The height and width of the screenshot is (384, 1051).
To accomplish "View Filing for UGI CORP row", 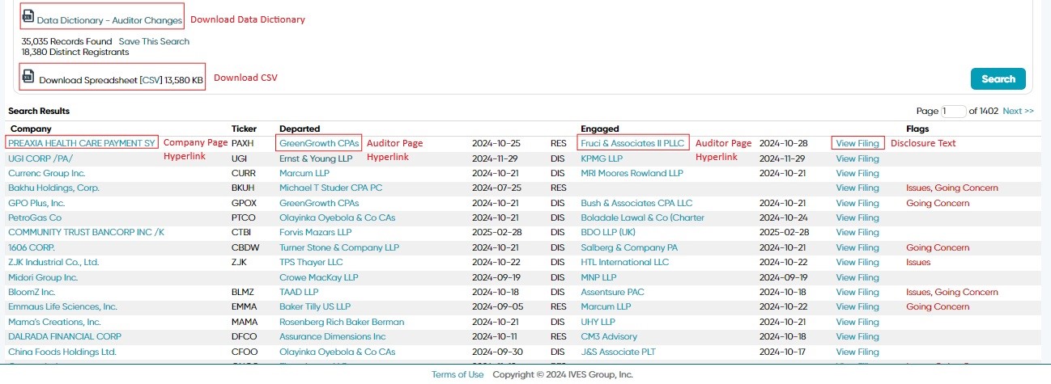I will click(857, 158).
